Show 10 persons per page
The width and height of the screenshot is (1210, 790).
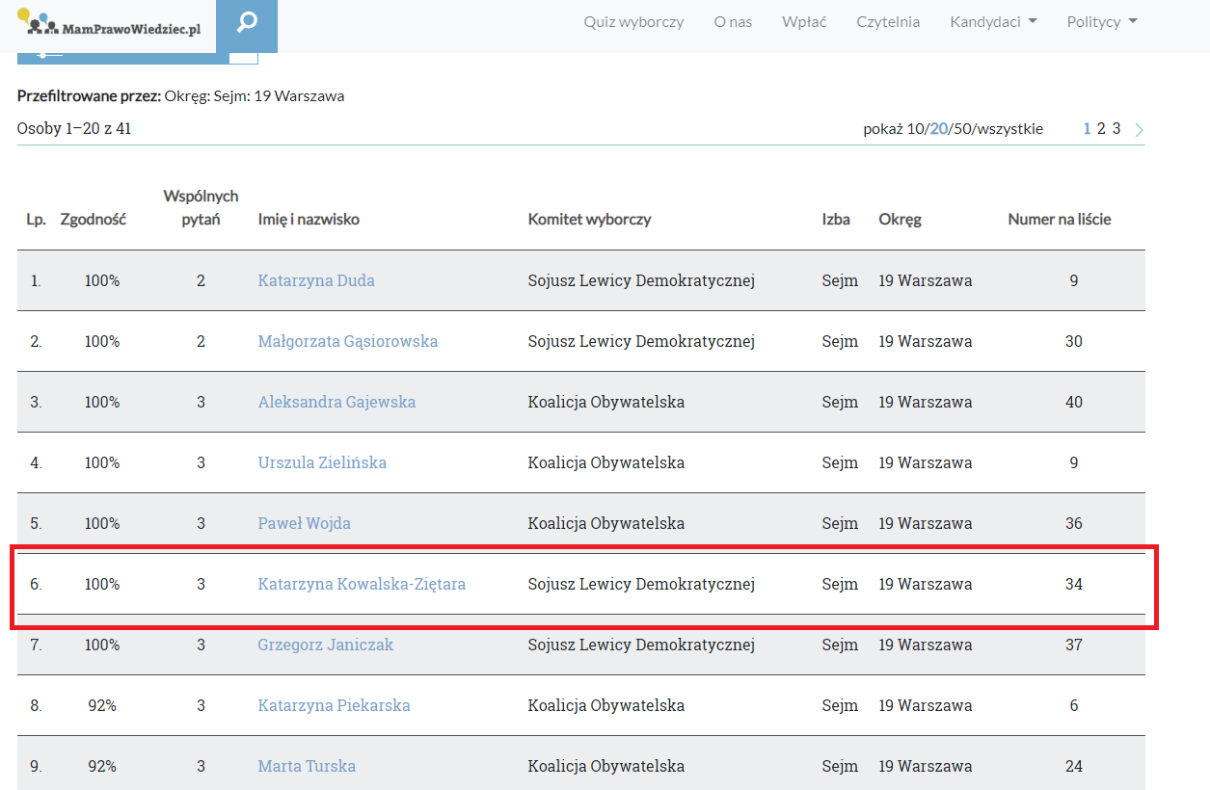pyautogui.click(x=916, y=129)
